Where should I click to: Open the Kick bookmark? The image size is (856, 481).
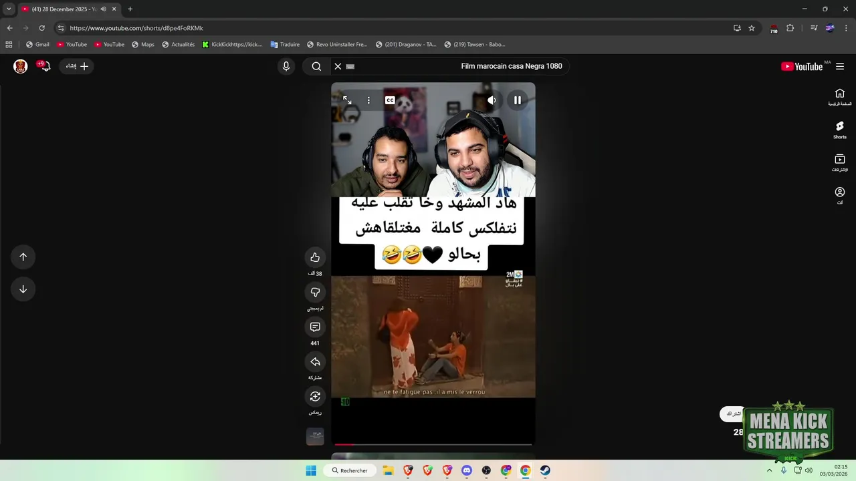point(232,45)
